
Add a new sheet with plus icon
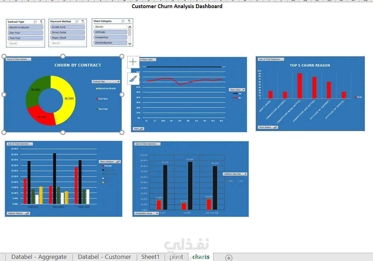pyautogui.click(x=228, y=258)
